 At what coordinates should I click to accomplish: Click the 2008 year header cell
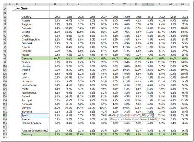pos(116,17)
